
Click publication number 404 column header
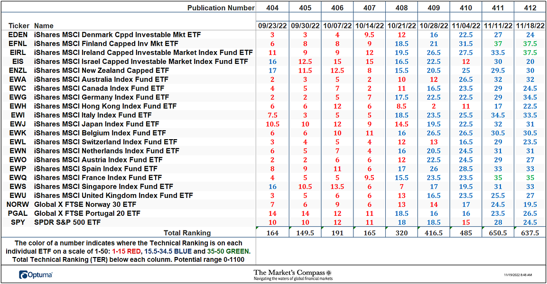coord(272,8)
